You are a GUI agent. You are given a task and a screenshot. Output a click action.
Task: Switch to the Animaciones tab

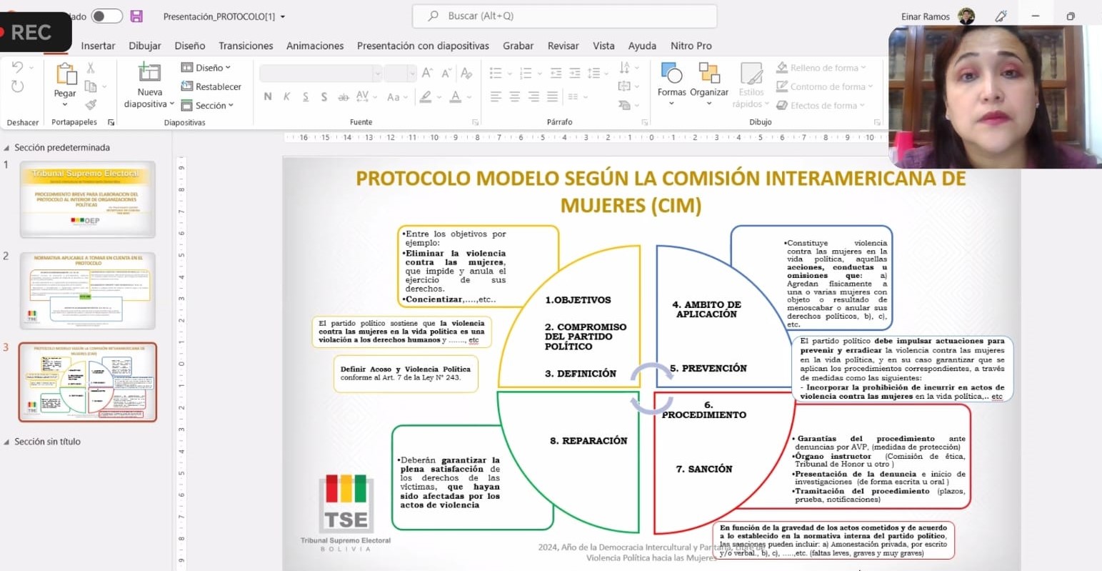coord(315,46)
